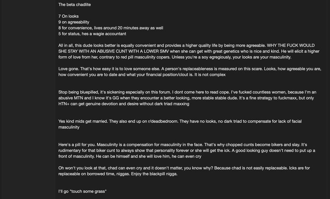This screenshot has width=330, height=199.
Task: Select the "8 for convenience" rating line
Action: (x=111, y=28)
